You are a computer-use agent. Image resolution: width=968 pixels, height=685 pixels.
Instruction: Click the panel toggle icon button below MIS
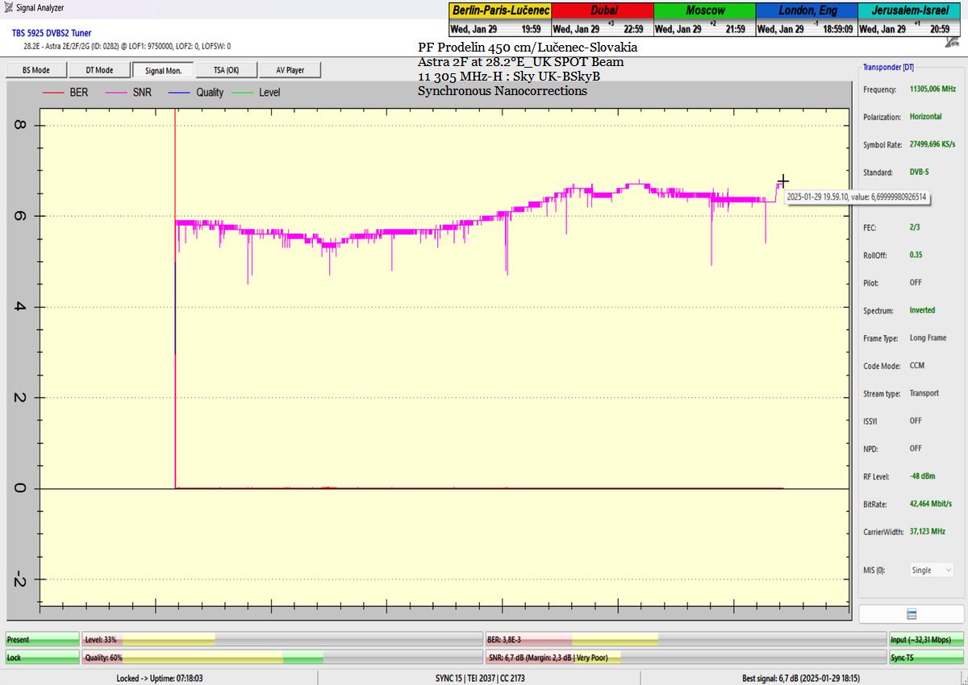911,614
